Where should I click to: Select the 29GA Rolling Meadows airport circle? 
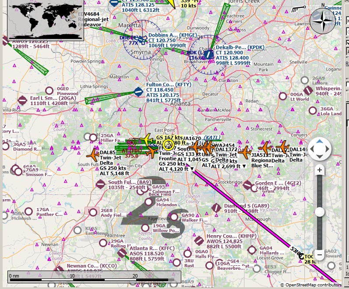point(103,243)
